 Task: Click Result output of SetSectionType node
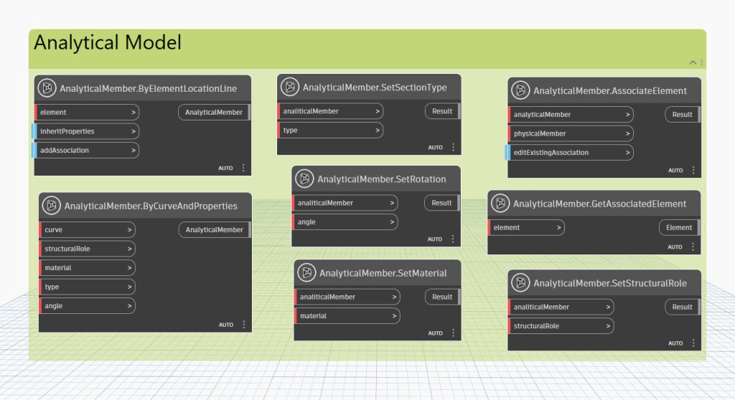[442, 111]
